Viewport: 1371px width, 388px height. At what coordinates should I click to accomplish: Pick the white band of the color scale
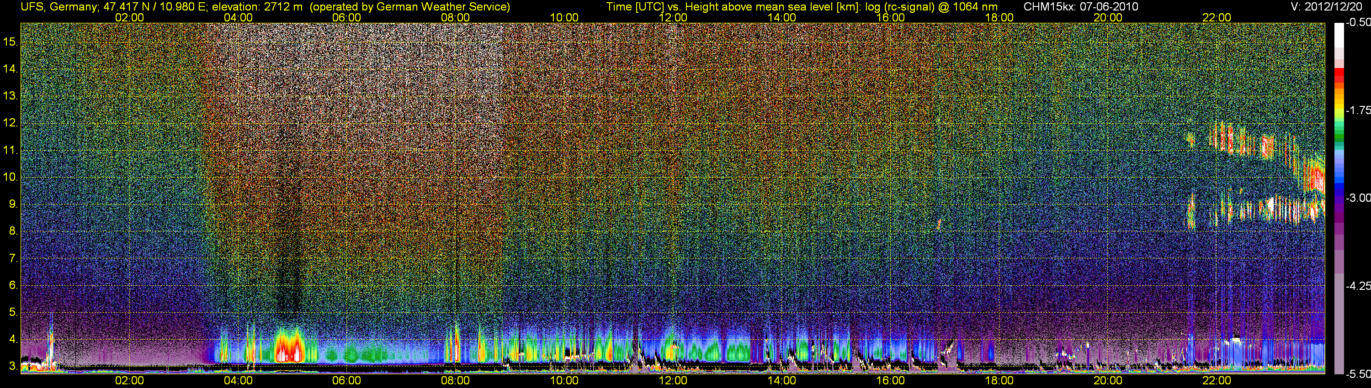[1339, 35]
